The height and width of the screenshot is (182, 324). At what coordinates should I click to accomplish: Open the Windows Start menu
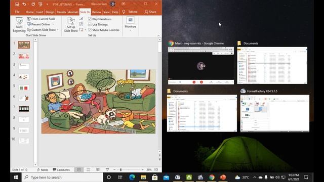(x=16, y=177)
